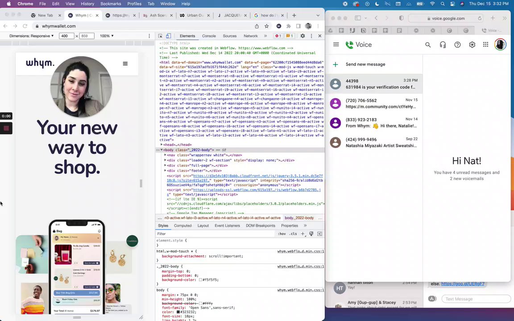Viewport: 514px width, 321px height.
Task: Select the Elements tab
Action: point(187,36)
